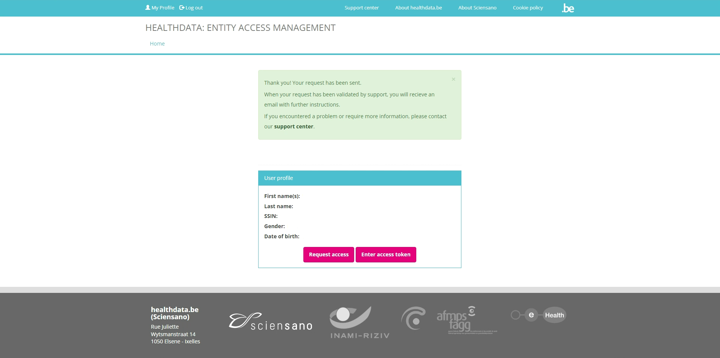Viewport: 720px width, 358px height.
Task: Click the Log out text link
Action: pos(194,8)
